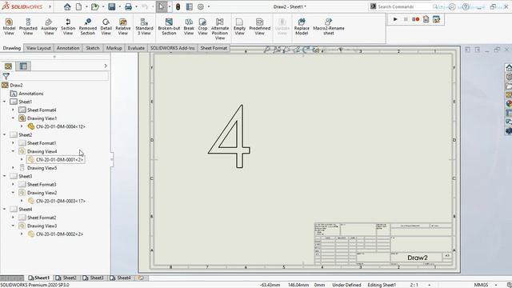512x288 pixels.
Task: Click the filter funnel icon in the tree
Action: [x=6, y=77]
